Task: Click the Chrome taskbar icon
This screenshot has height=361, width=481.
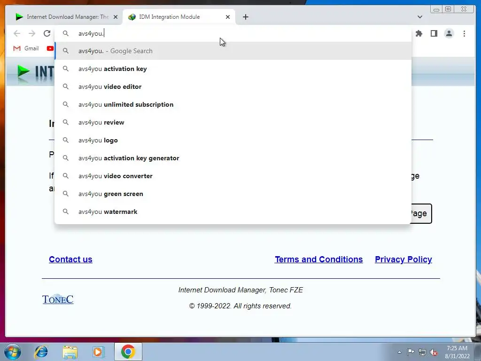Action: [128, 352]
